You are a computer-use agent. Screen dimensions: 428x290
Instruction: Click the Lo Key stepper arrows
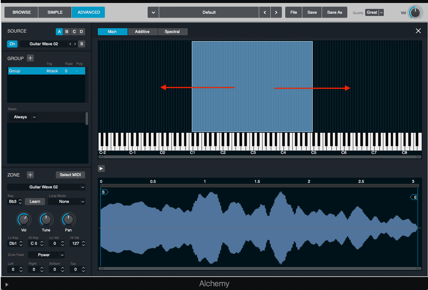pyautogui.click(x=21, y=243)
